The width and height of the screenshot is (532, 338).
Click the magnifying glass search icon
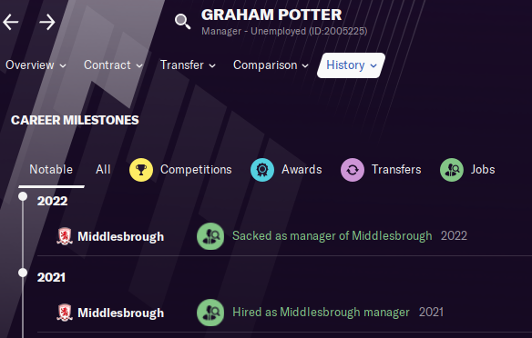pos(182,22)
